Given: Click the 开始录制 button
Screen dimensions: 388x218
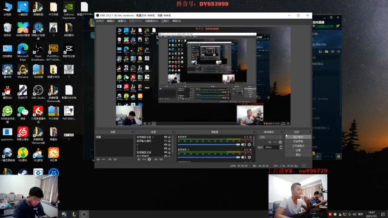Looking at the screenshot, I should click(x=298, y=141).
